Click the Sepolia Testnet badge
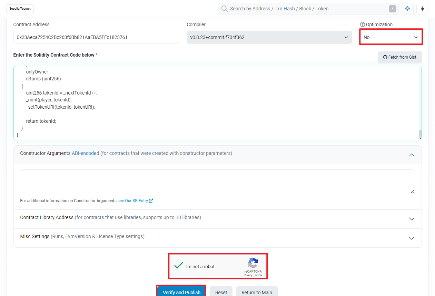Image resolution: width=435 pixels, height=296 pixels. (x=20, y=9)
